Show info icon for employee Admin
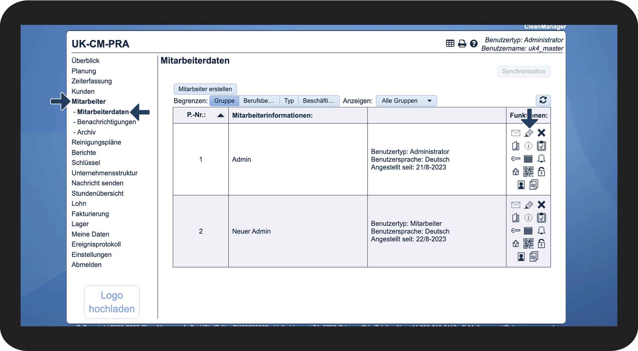 528,146
